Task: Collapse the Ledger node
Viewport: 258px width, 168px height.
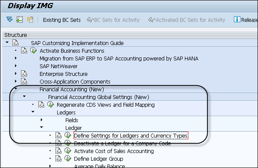Action: pyautogui.click(x=41, y=127)
